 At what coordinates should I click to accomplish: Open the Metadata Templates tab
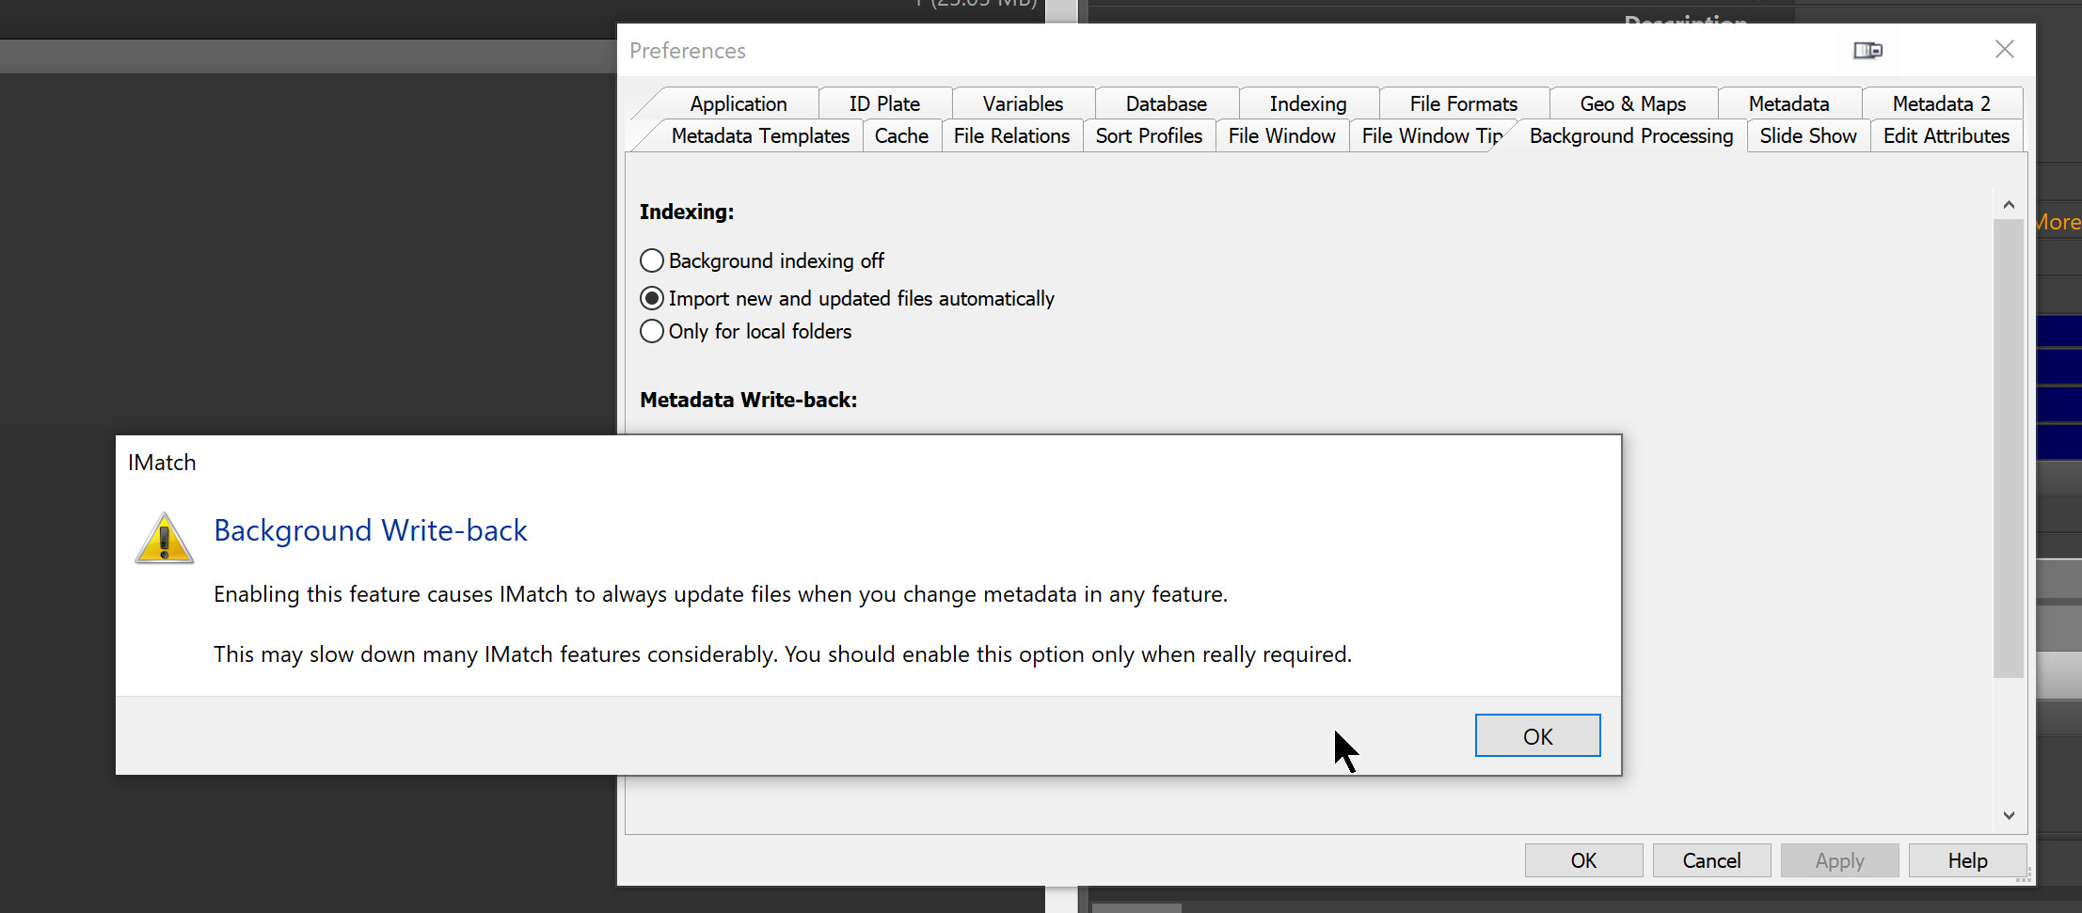[760, 136]
